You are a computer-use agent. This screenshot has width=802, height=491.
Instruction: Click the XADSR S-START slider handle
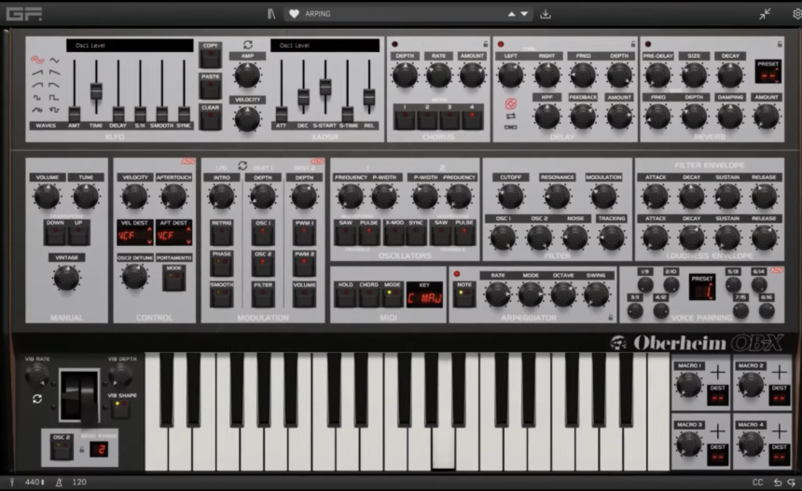point(325,87)
